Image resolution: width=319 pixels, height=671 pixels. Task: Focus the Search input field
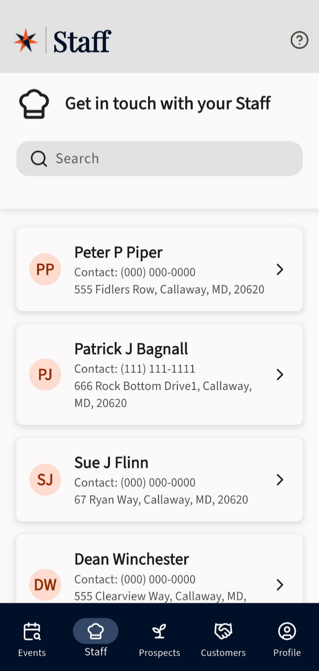point(159,159)
